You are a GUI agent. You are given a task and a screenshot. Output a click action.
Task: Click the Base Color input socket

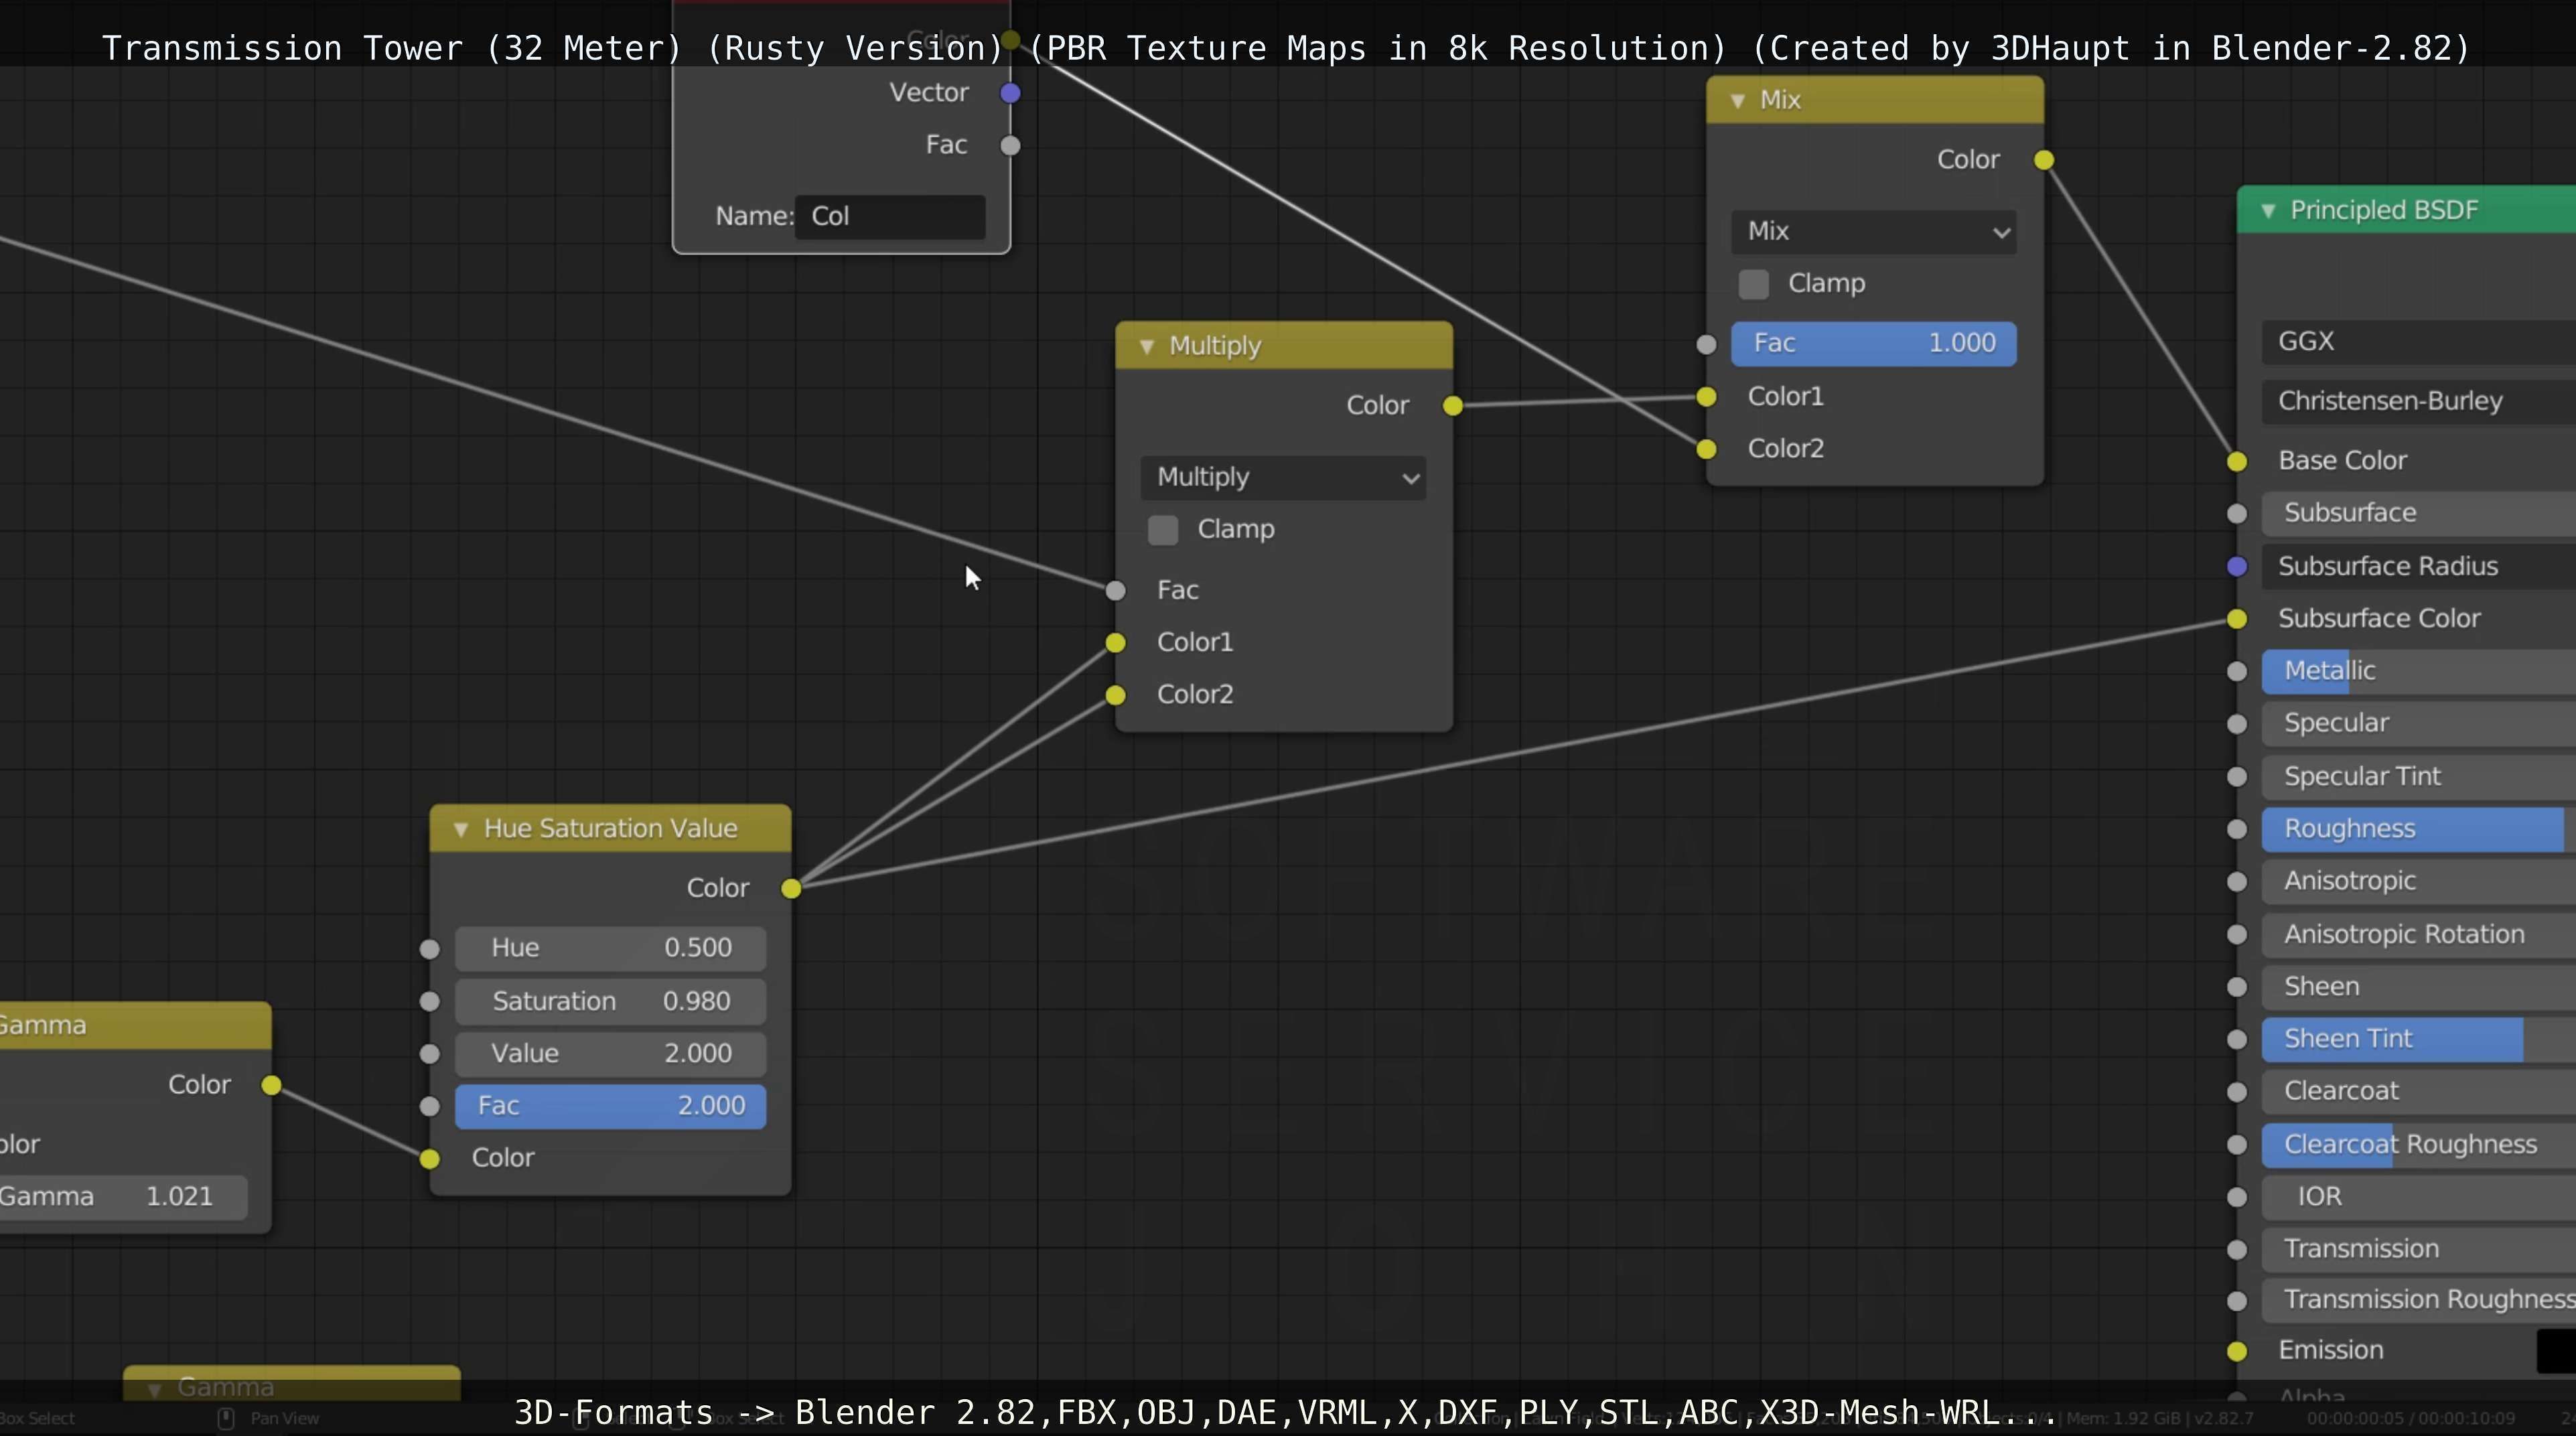[x=2237, y=461]
